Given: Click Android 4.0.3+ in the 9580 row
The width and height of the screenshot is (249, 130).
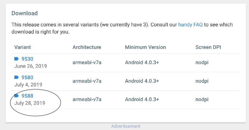Looking at the screenshot, I should coord(142,81).
